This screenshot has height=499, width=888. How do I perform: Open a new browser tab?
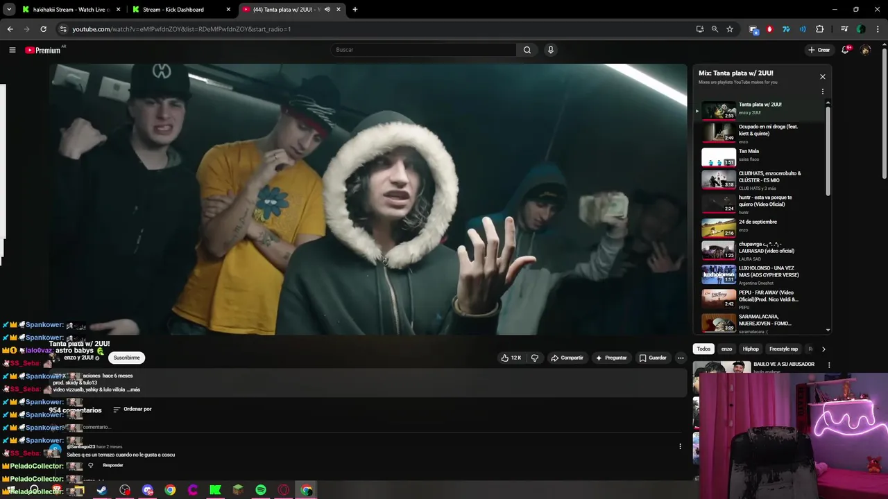tap(355, 10)
